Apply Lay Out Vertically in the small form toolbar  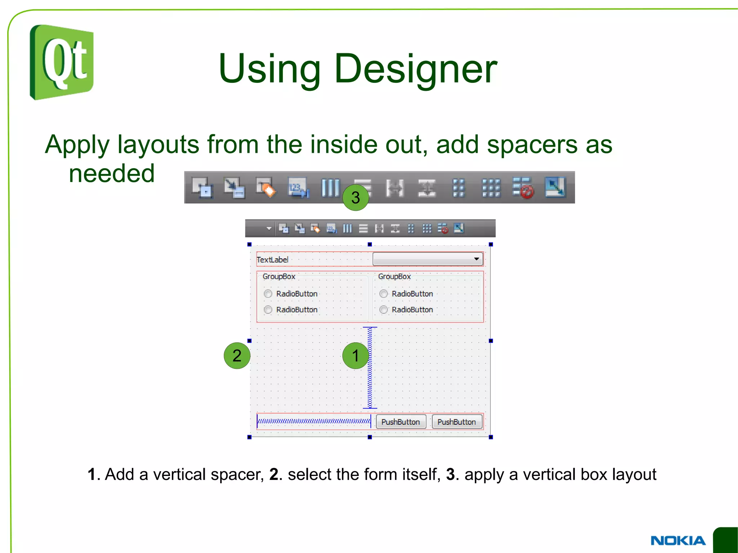pyautogui.click(x=364, y=228)
